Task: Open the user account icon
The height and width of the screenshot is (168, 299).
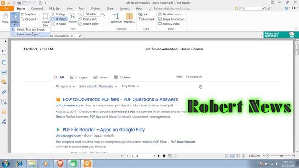Action: tap(293, 8)
